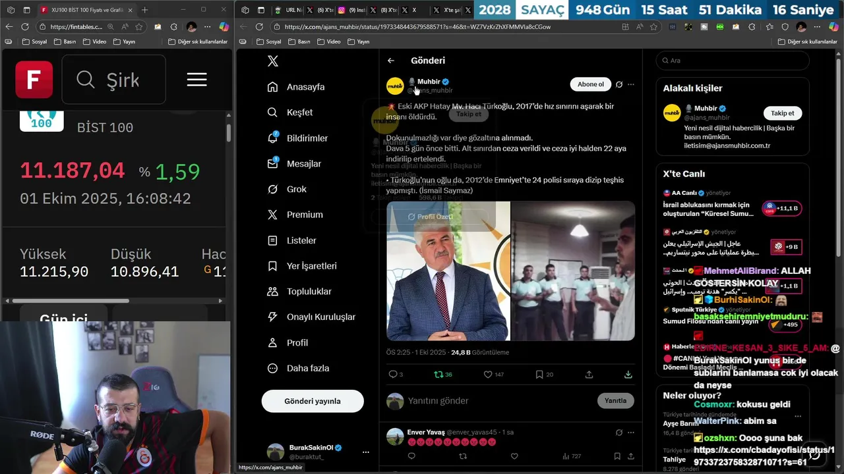This screenshot has width=844, height=474.
Task: Go to Anasayfa in X sidebar
Action: [x=296, y=87]
